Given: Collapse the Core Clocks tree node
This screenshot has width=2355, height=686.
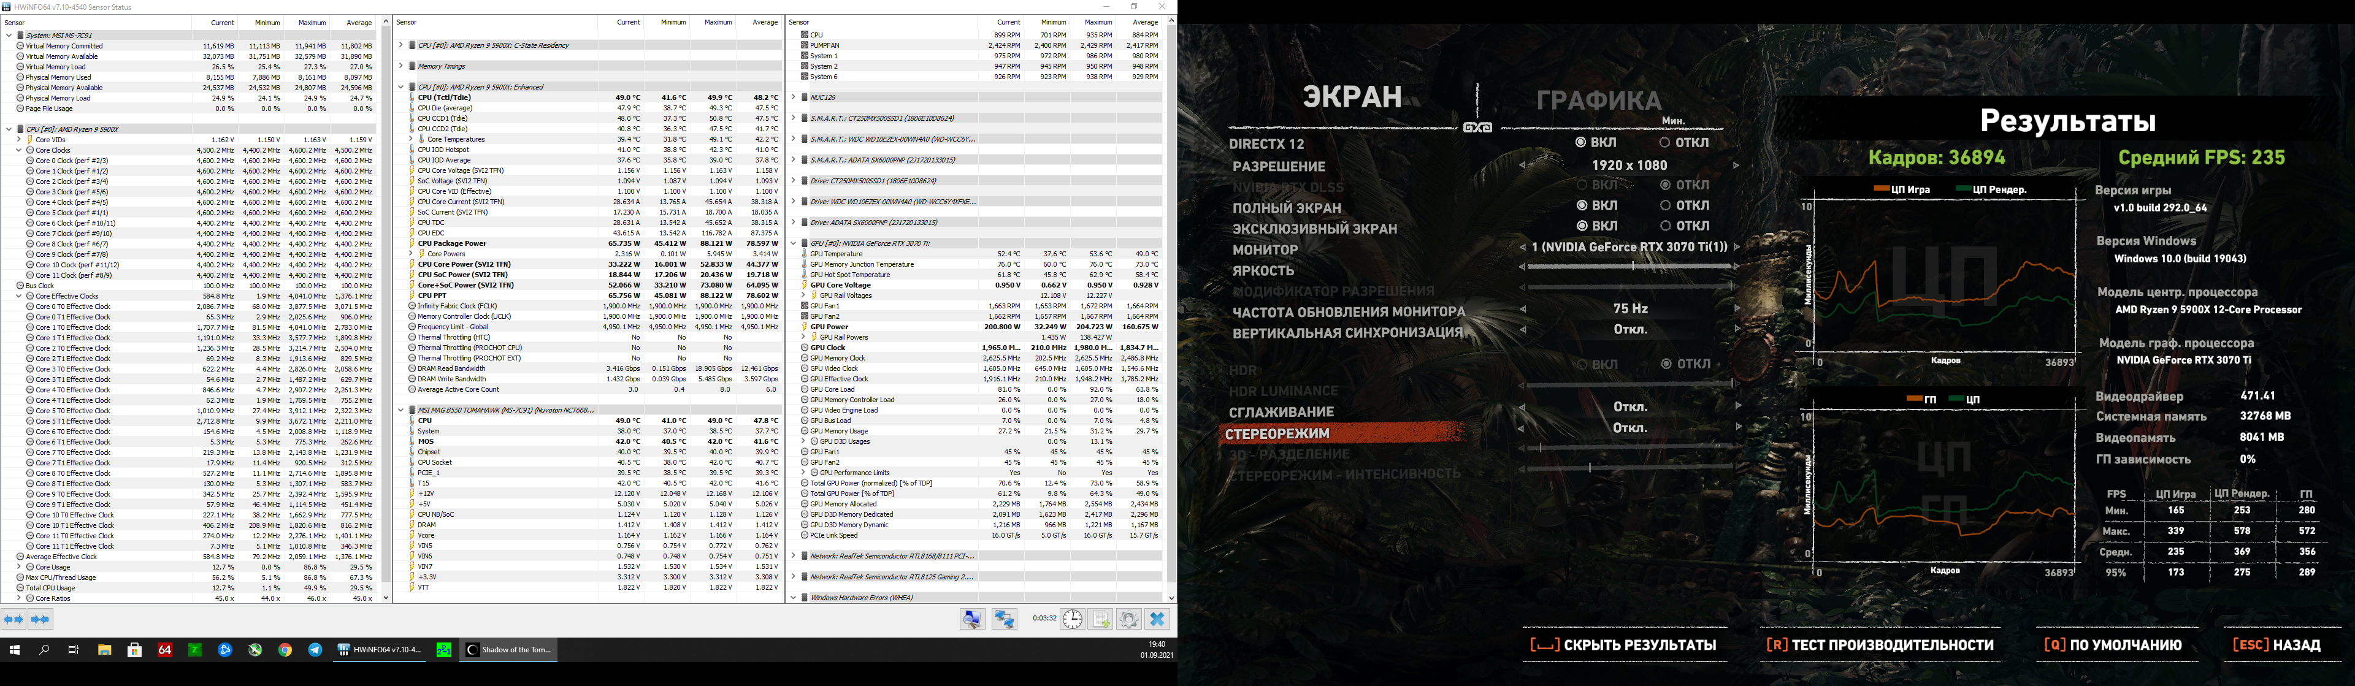Looking at the screenshot, I should point(19,150).
